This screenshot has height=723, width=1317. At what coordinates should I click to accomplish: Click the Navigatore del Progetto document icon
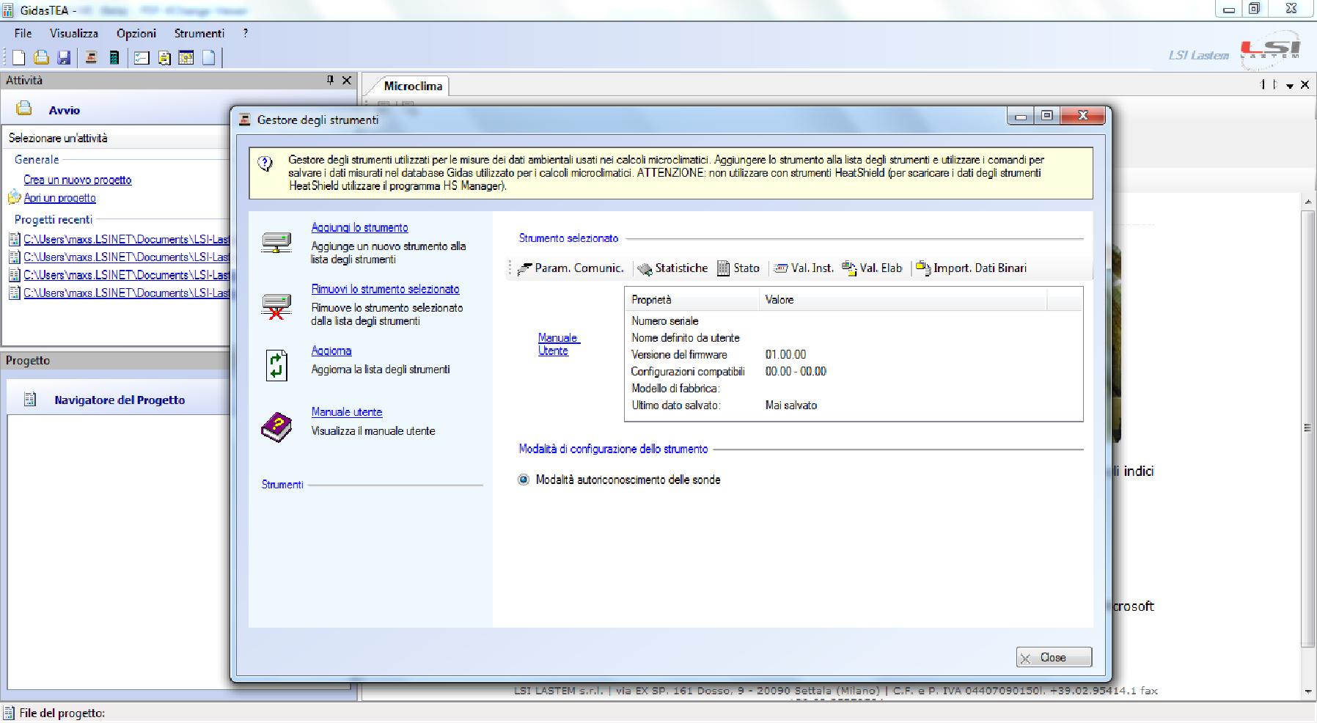[x=30, y=400]
